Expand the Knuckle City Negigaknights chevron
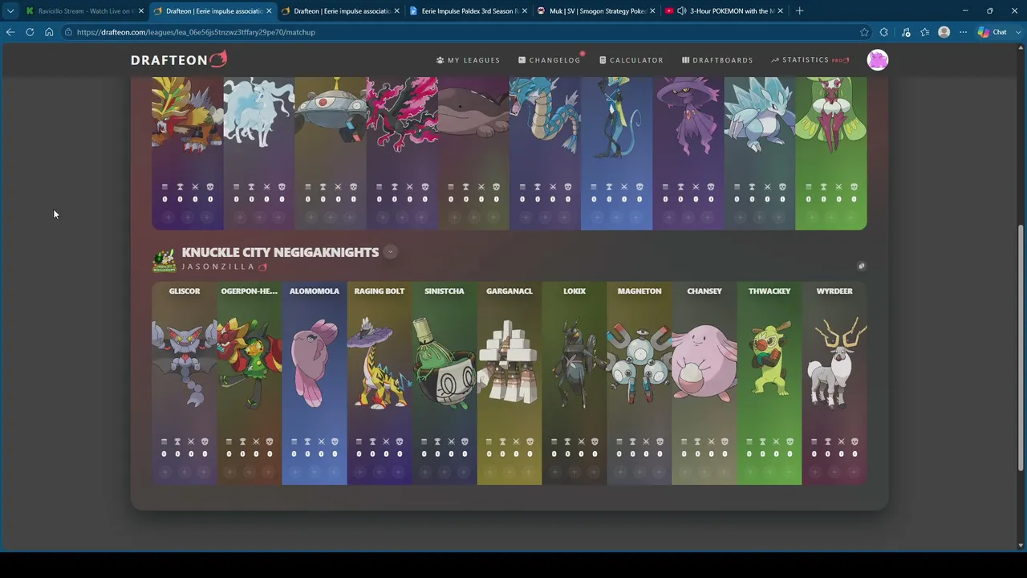This screenshot has width=1027, height=578. (x=390, y=252)
